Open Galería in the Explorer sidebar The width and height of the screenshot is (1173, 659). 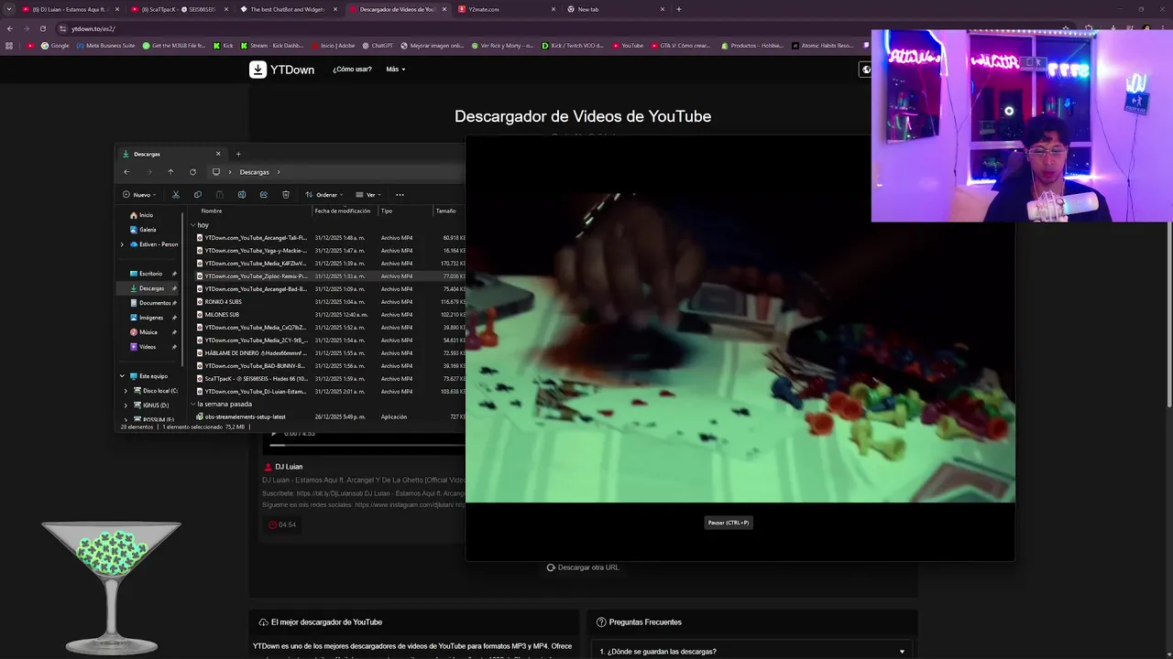pos(143,230)
